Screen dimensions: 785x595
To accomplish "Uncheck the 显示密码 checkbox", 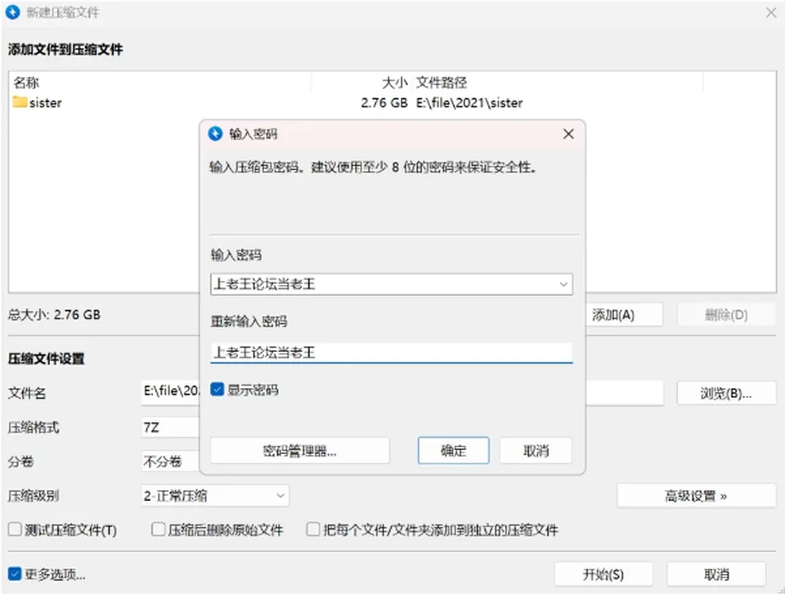I will tap(217, 390).
